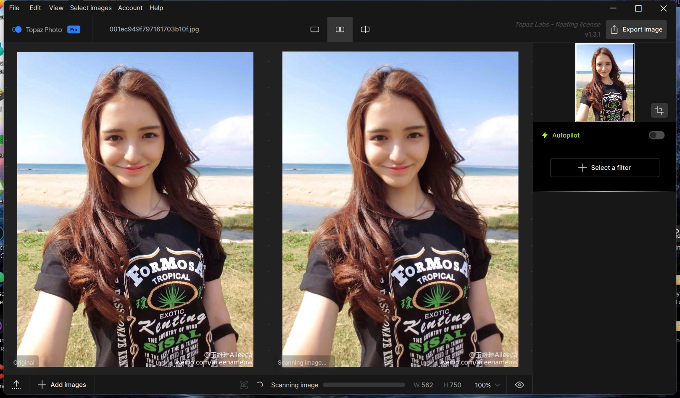Click the H 750 height value
The width and height of the screenshot is (680, 398).
coord(452,385)
